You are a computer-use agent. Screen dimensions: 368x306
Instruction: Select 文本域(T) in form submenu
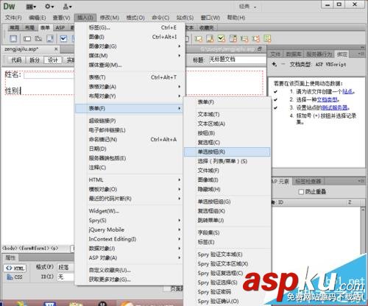click(227, 114)
